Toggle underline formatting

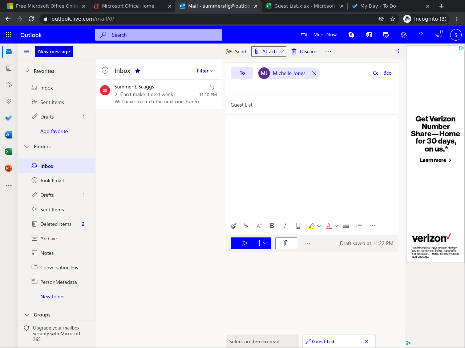(x=298, y=226)
